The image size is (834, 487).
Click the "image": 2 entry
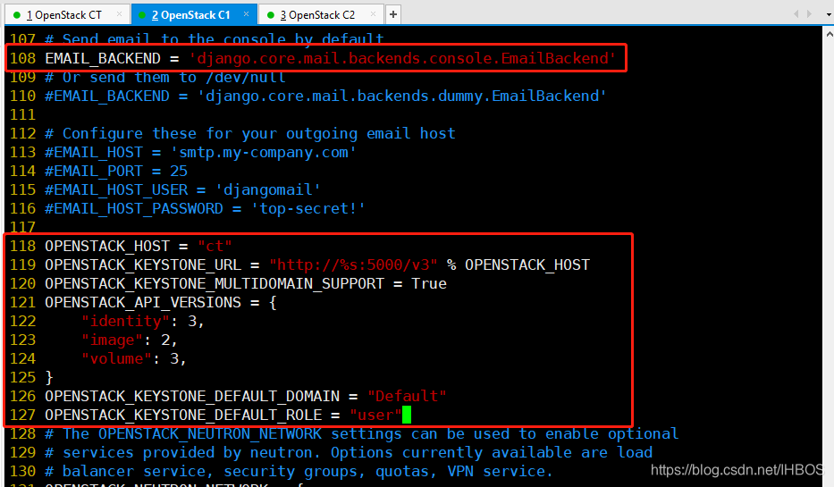tap(130, 340)
